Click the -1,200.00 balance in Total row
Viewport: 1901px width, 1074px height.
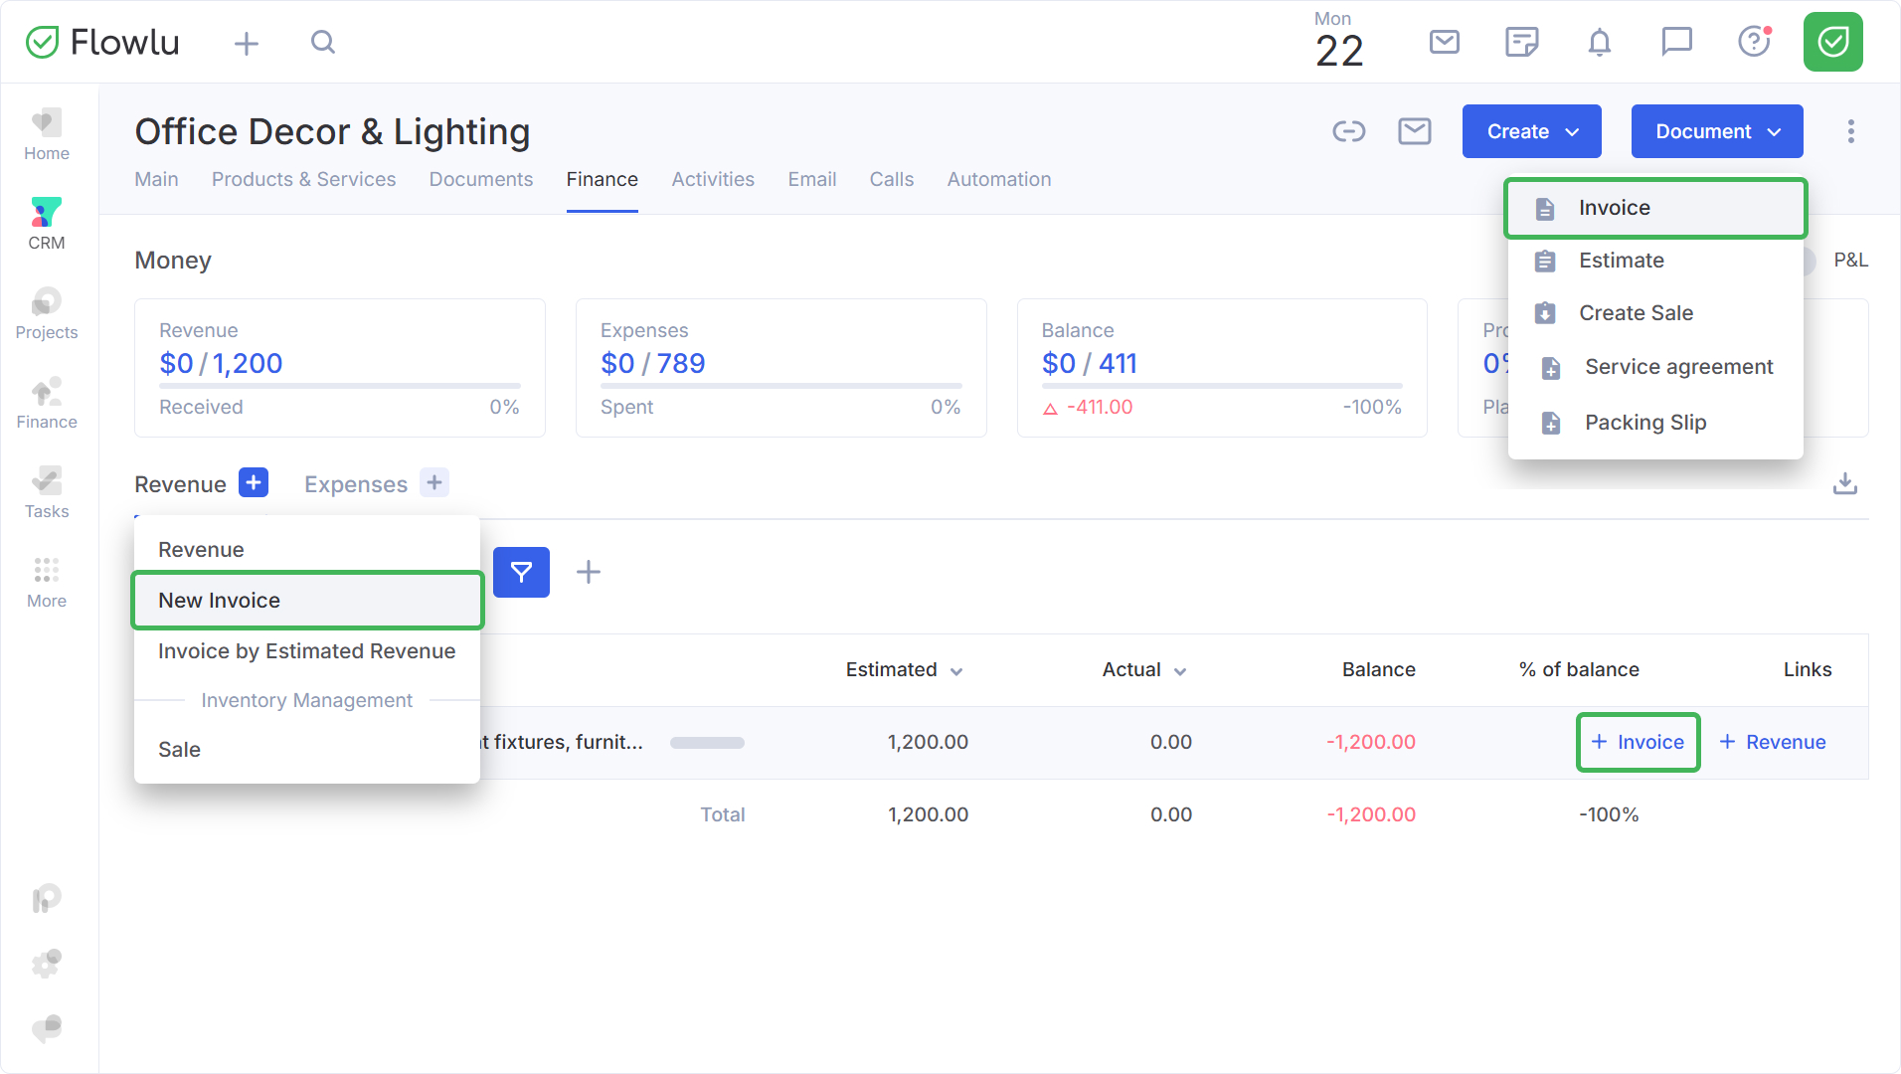tap(1370, 814)
